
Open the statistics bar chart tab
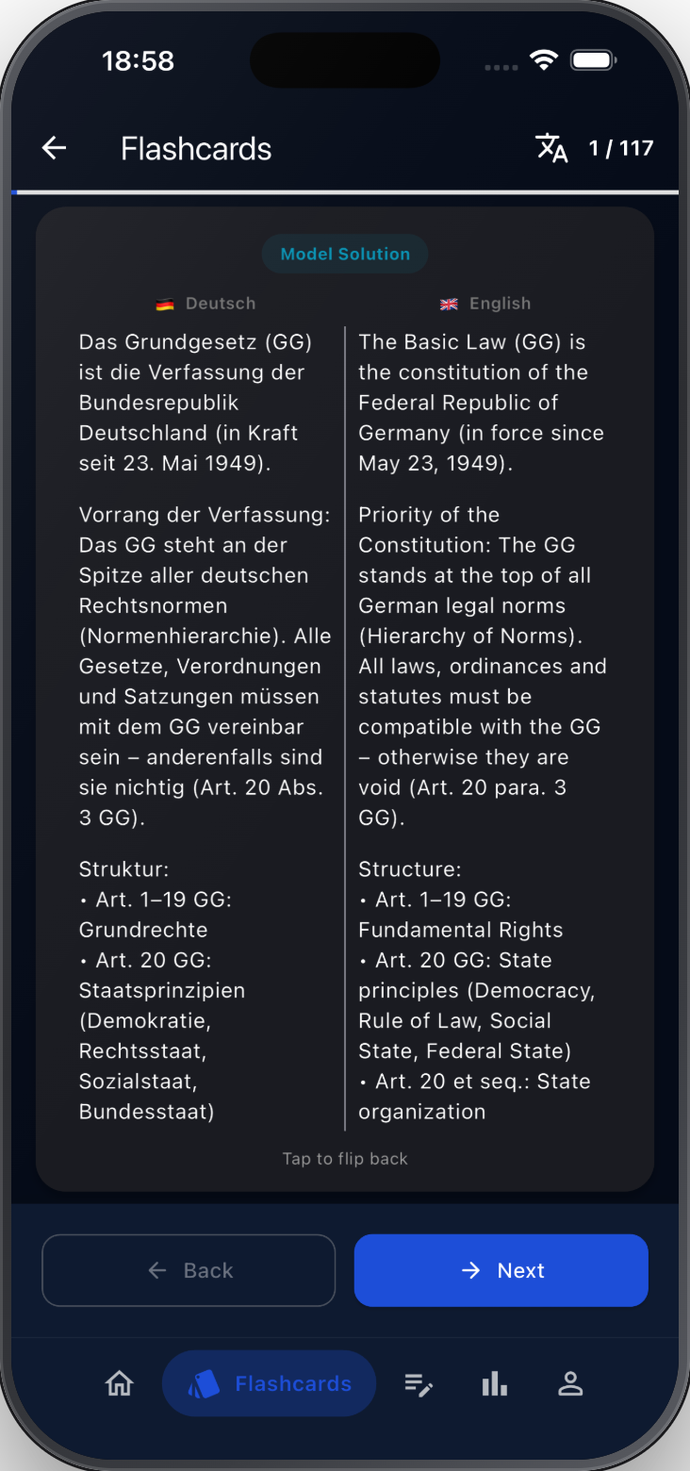click(x=495, y=1383)
